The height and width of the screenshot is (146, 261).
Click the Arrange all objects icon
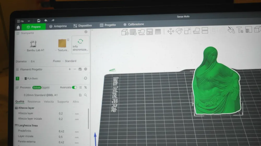[150, 32]
